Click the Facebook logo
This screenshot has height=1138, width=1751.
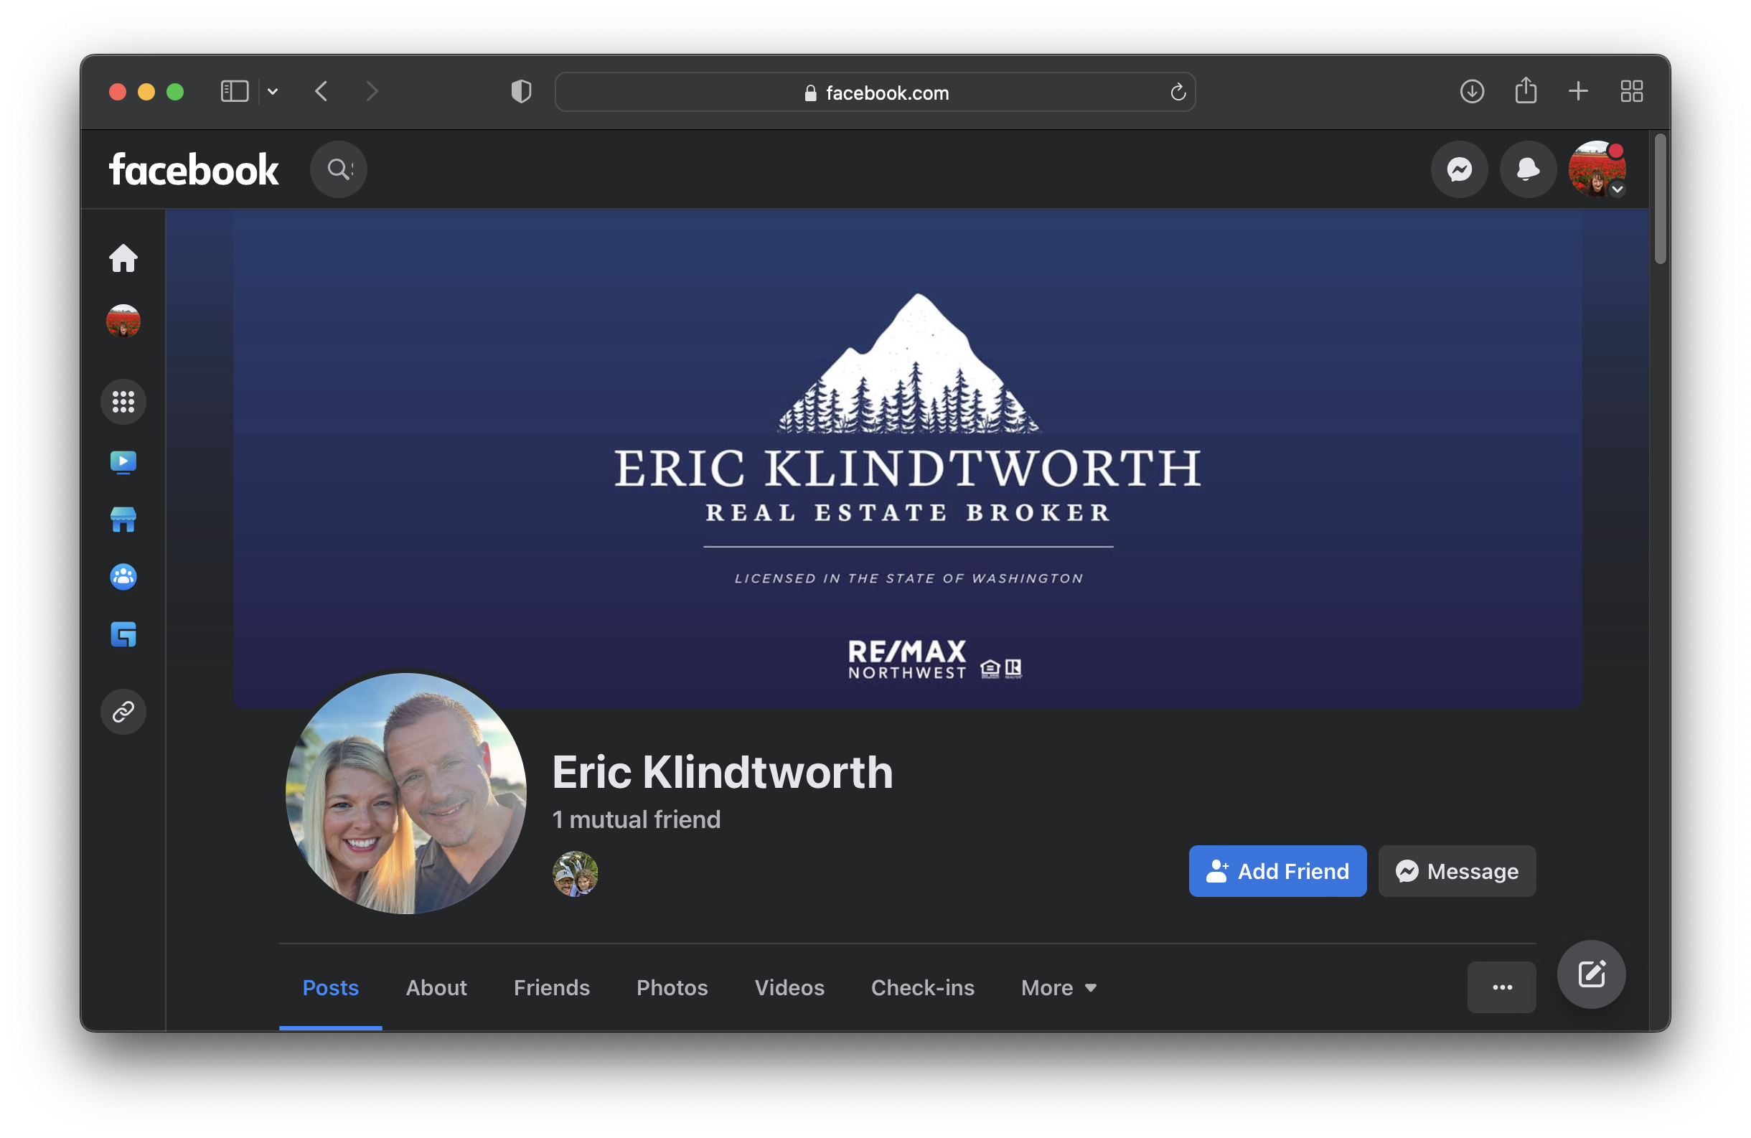click(194, 169)
